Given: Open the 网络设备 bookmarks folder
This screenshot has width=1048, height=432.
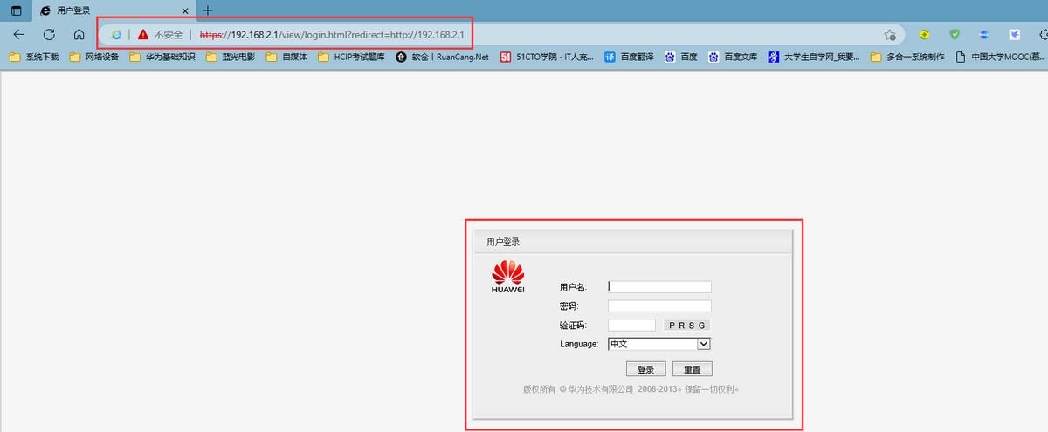Looking at the screenshot, I should click(93, 57).
